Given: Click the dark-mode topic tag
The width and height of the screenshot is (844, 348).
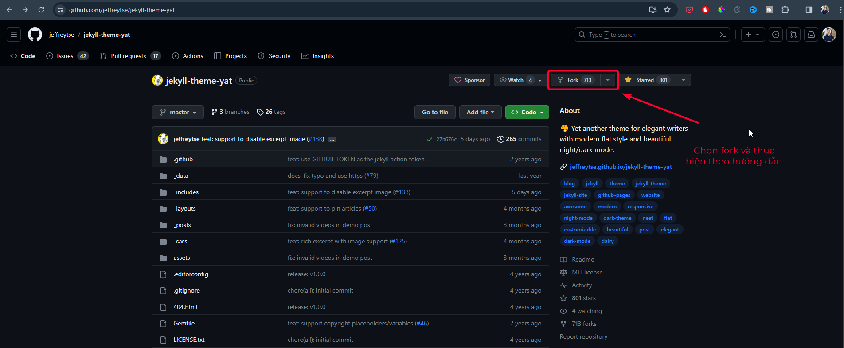Looking at the screenshot, I should [577, 241].
